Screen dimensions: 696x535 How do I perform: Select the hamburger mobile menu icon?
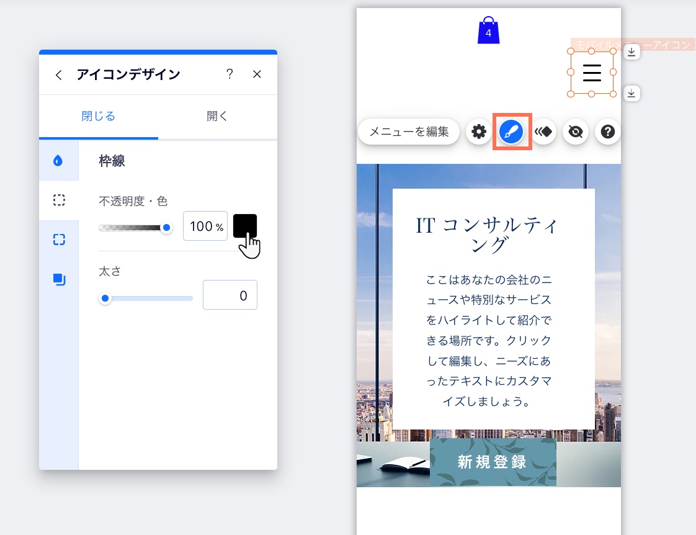tap(592, 73)
